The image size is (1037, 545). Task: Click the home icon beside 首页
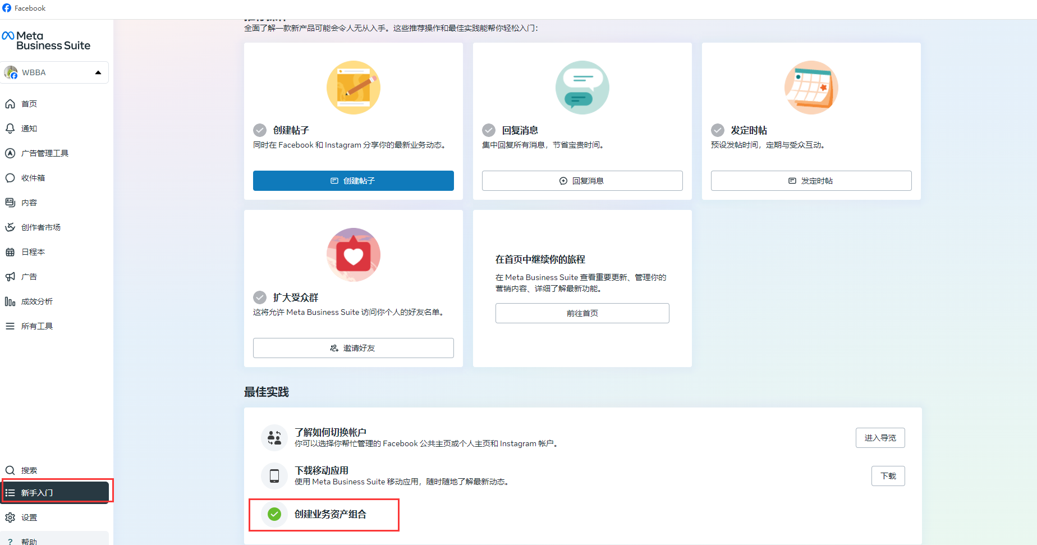pos(10,104)
